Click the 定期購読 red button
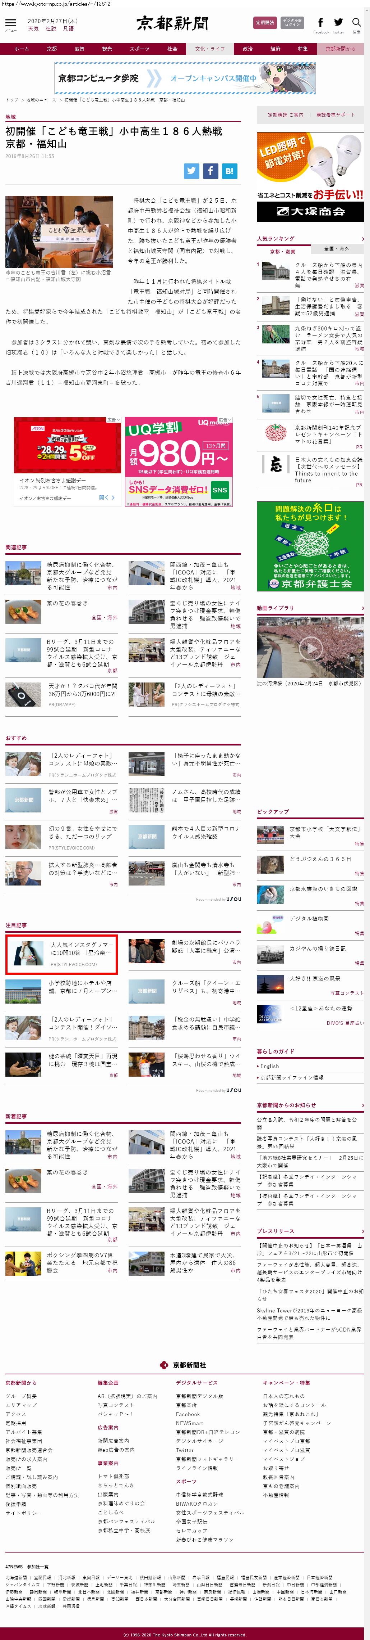This screenshot has width=370, height=1640. click(x=264, y=22)
